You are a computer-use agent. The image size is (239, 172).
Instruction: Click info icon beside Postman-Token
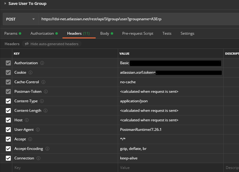[46, 92]
